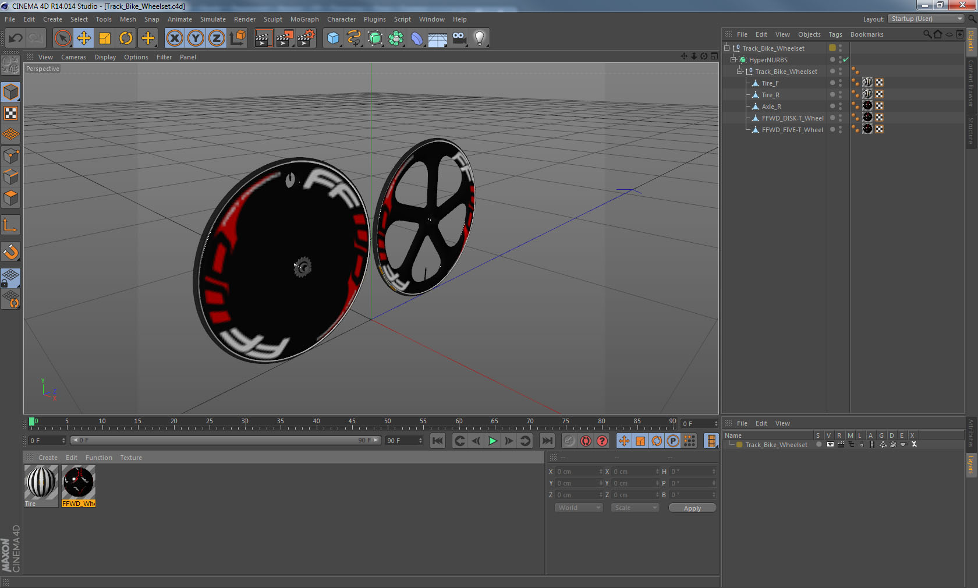The height and width of the screenshot is (588, 978).
Task: Render the active view
Action: coord(263,38)
